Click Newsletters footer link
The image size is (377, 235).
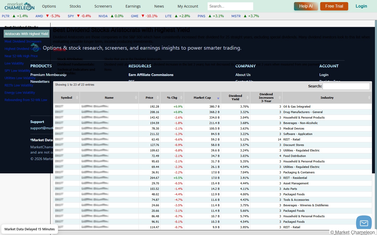pos(40,81)
